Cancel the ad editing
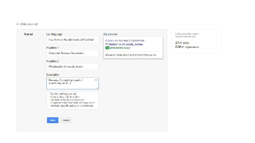The image size is (255, 143). [x=66, y=120]
